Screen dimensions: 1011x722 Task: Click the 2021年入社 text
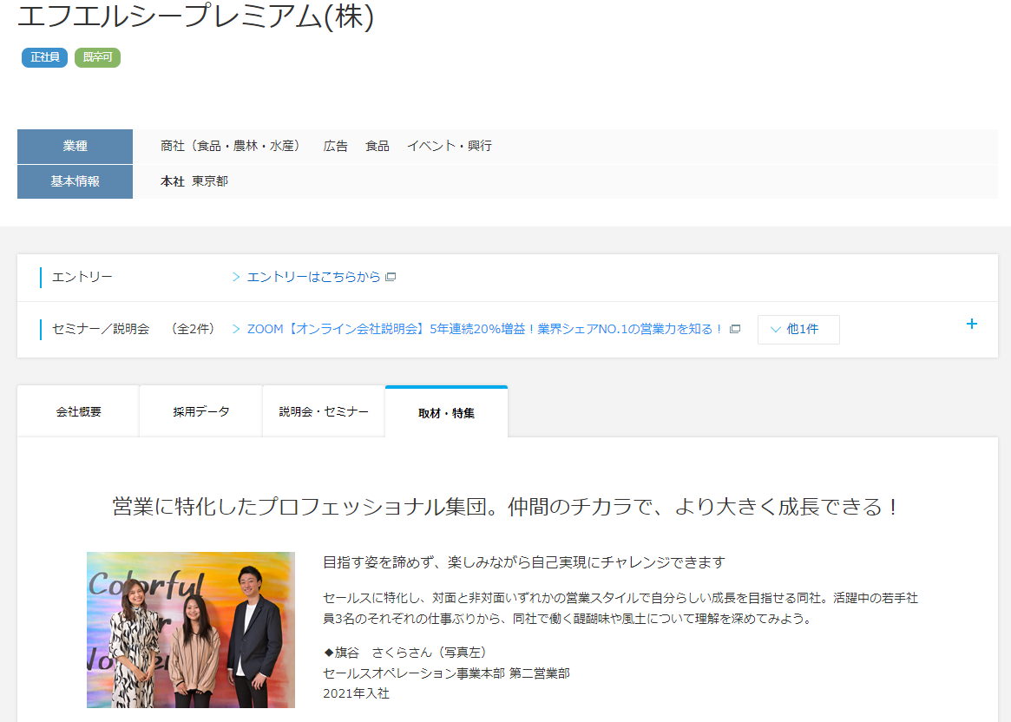pos(356,693)
